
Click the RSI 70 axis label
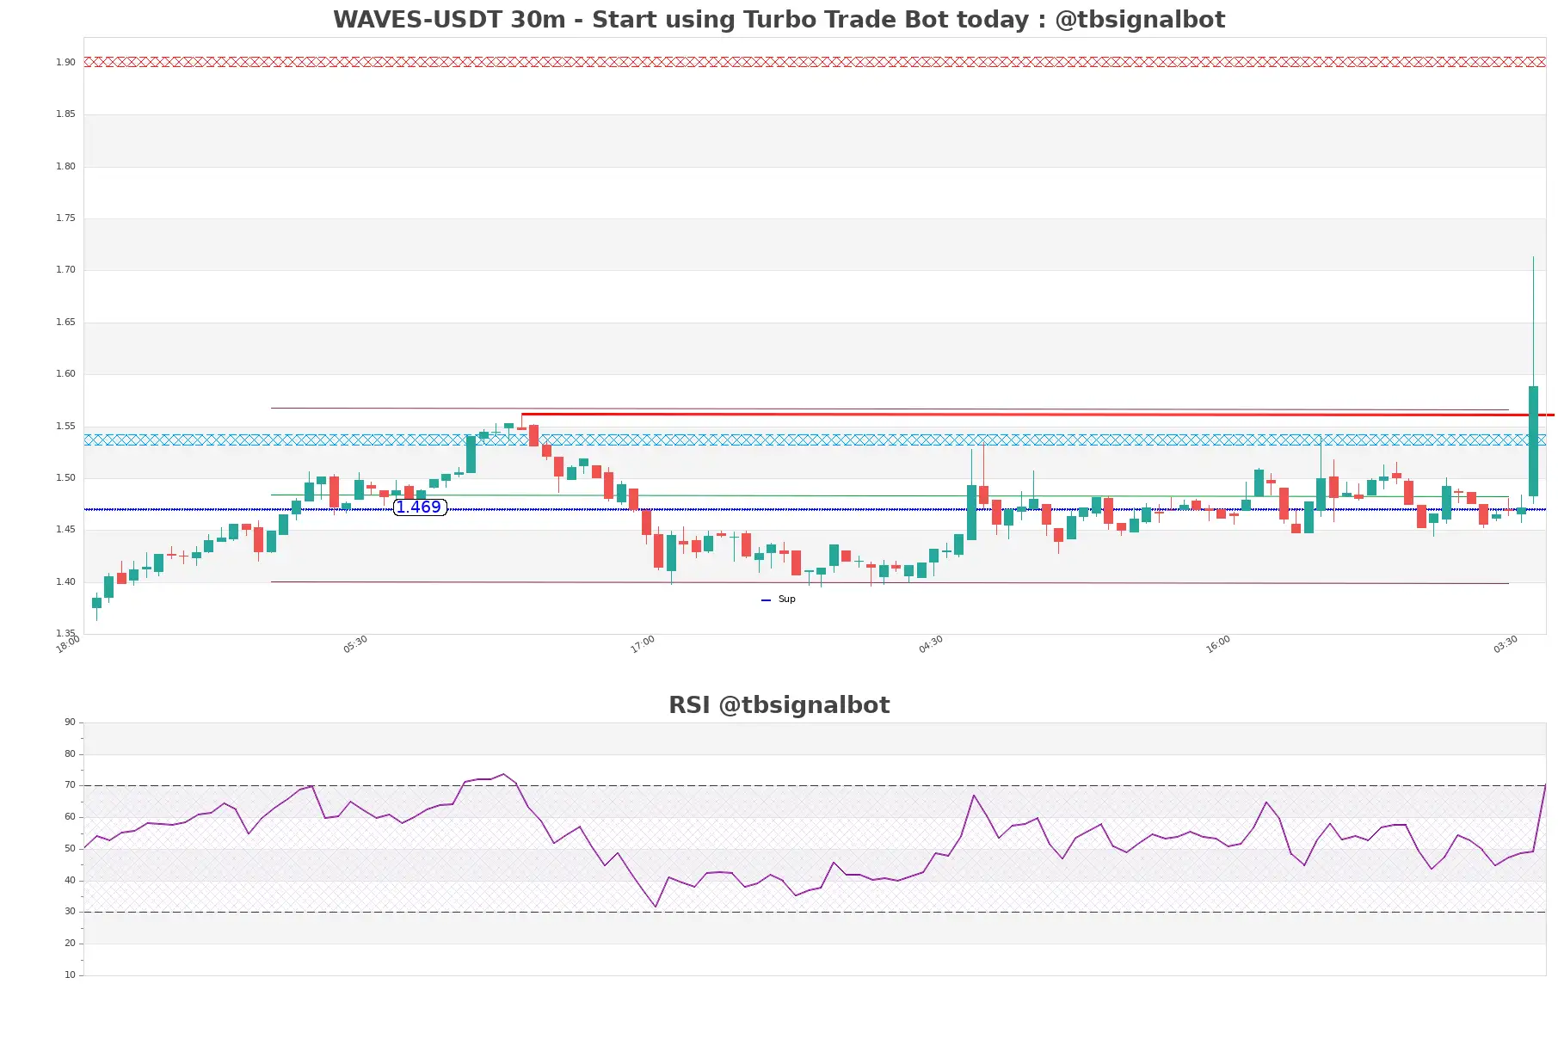[70, 785]
